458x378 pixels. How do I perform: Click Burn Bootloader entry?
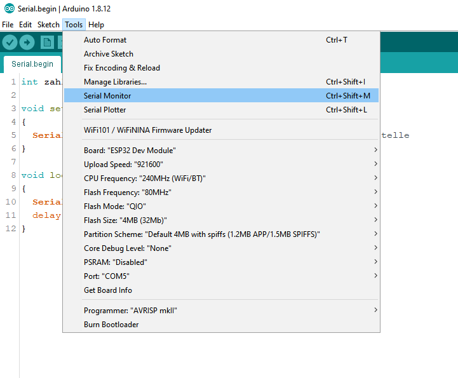point(111,325)
